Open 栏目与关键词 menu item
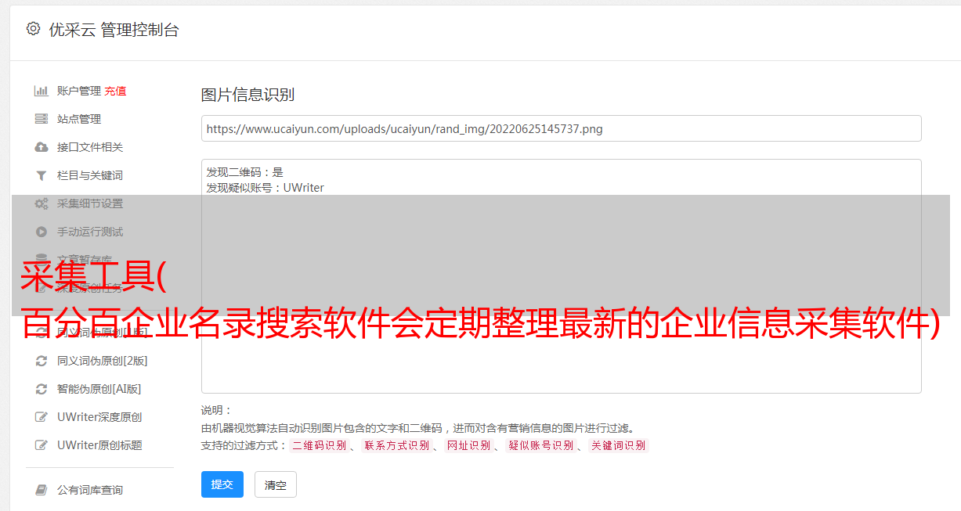Screen dimensions: 961x511 coord(90,175)
